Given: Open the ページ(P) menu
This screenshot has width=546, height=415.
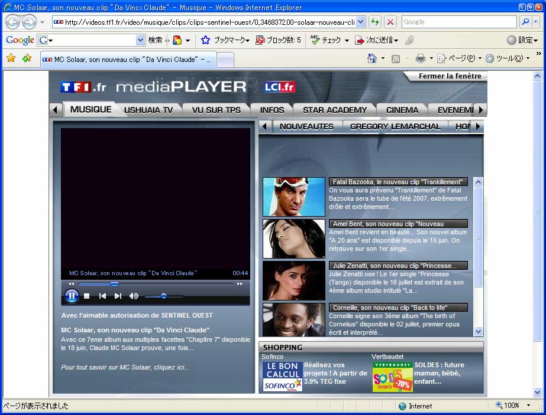Looking at the screenshot, I should pyautogui.click(x=459, y=58).
